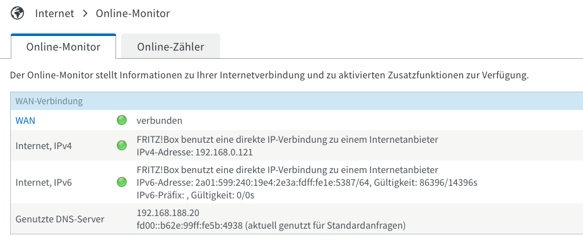Click the IPv4-Adresse 192.168.0.121 line
583x247 pixels.
pos(194,152)
